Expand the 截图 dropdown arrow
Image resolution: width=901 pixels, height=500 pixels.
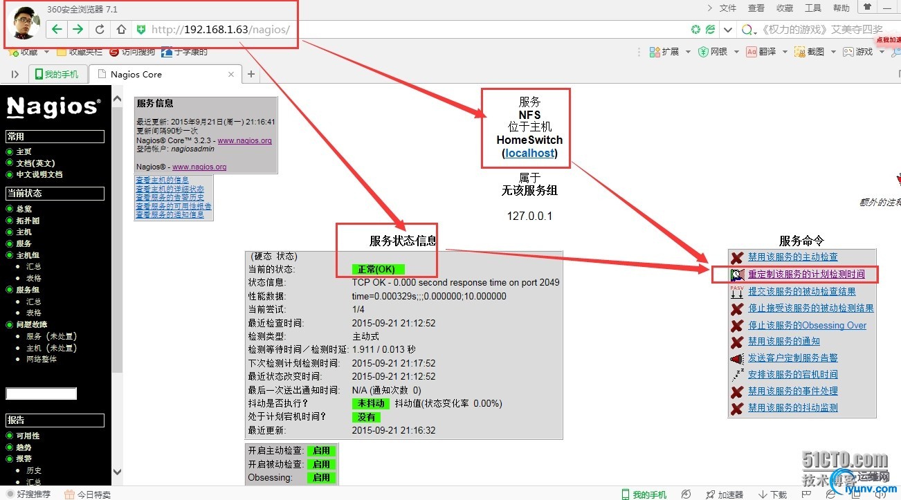(832, 52)
